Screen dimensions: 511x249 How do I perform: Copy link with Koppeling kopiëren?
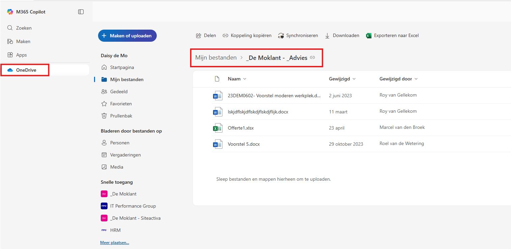click(x=247, y=35)
